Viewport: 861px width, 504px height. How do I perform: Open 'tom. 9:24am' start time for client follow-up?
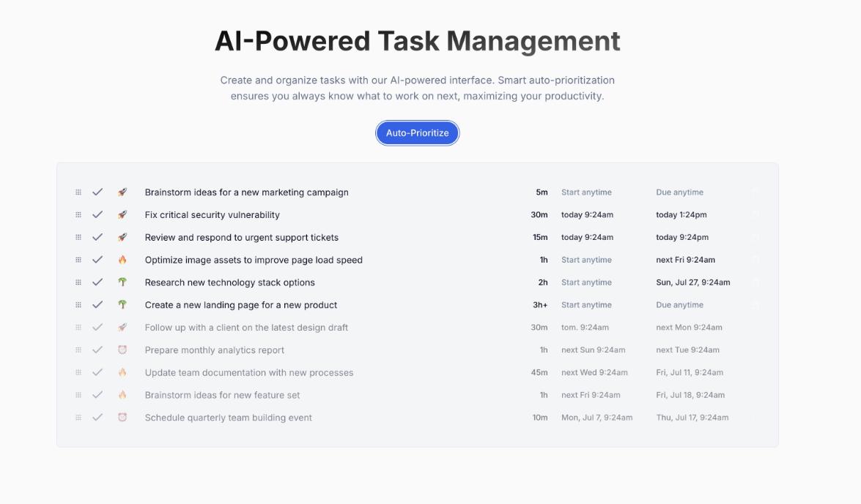coord(585,328)
